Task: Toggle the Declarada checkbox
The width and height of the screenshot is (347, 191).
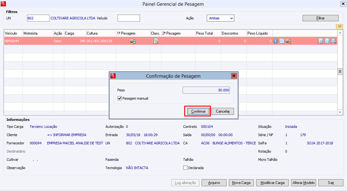Action: [185, 168]
